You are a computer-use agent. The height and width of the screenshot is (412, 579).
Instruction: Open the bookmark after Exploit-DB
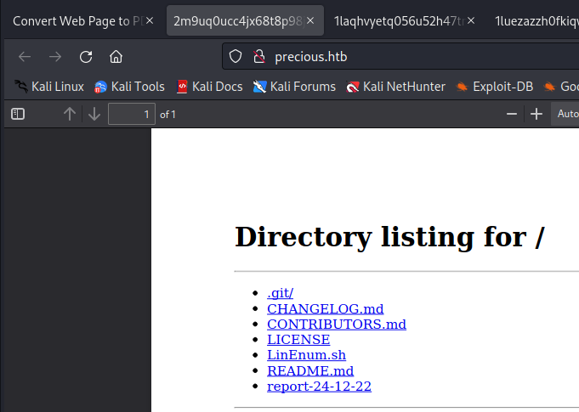(x=561, y=87)
